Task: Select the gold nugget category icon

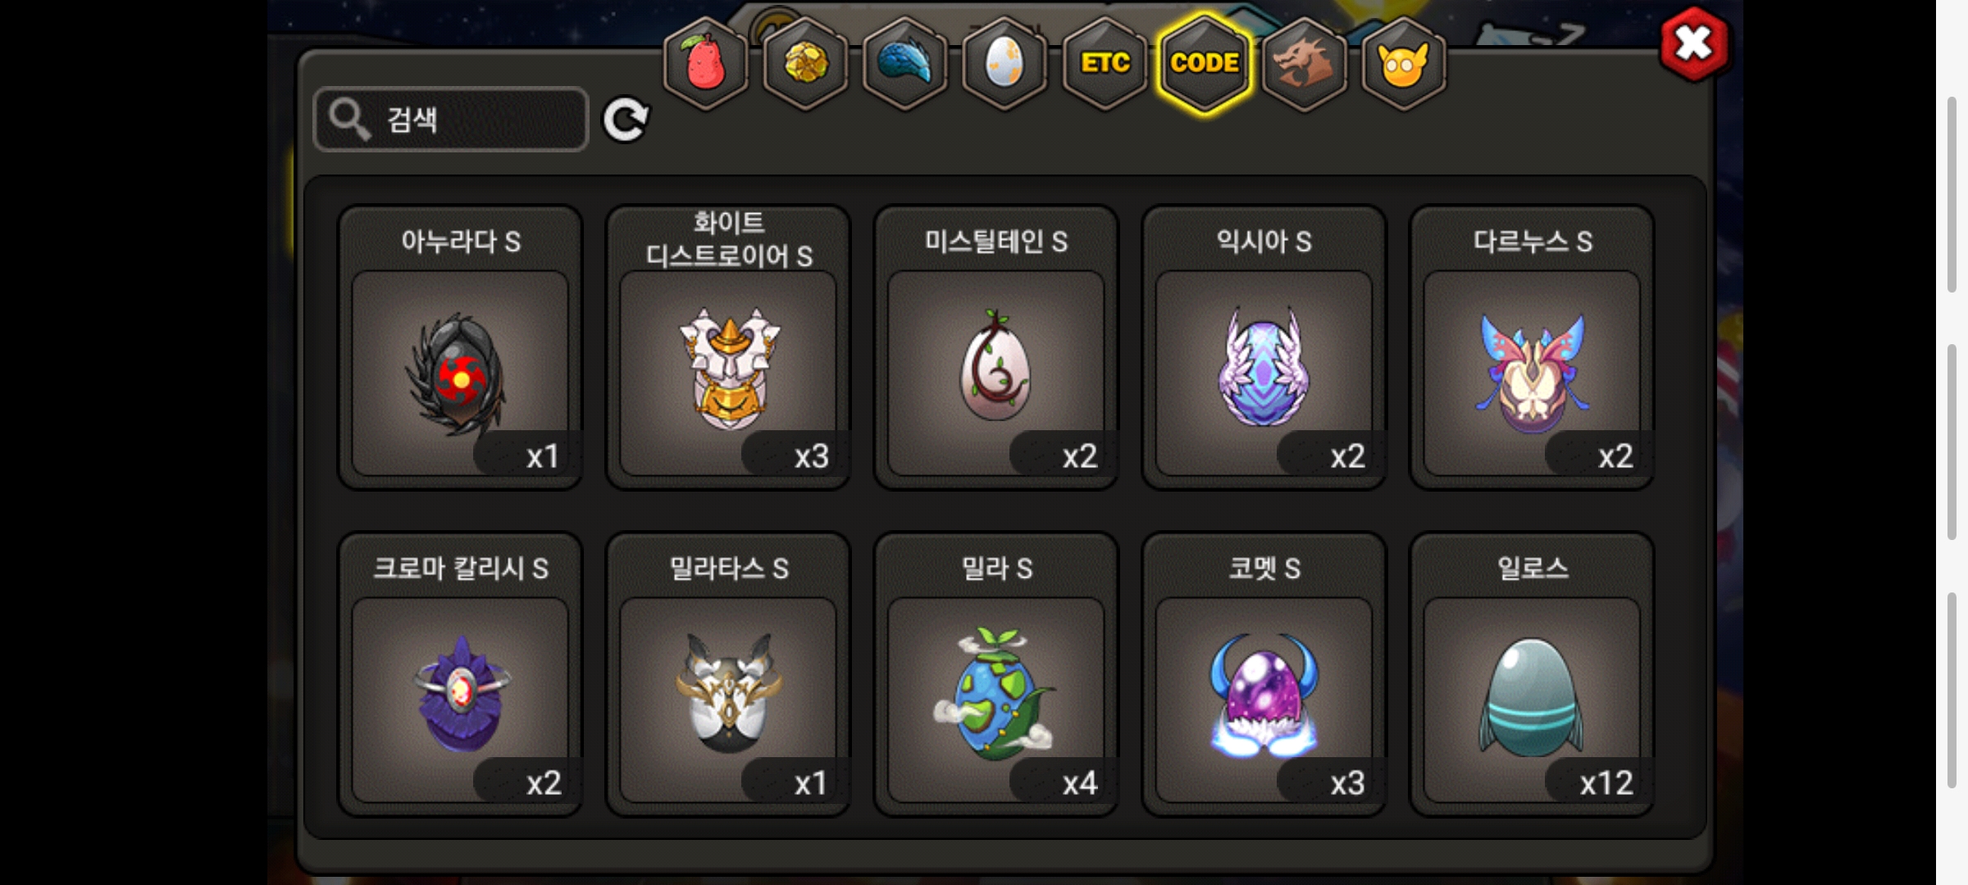Action: coord(805,63)
